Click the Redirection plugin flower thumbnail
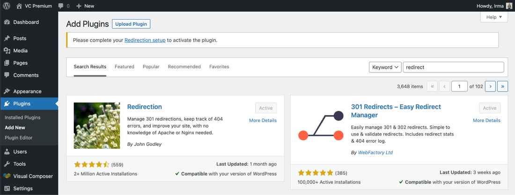 pyautogui.click(x=97, y=125)
